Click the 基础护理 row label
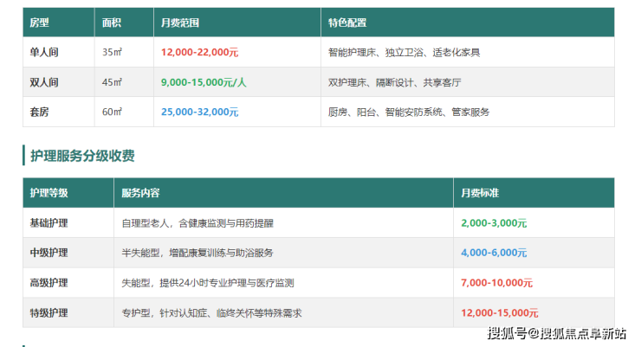Image resolution: width=641 pixels, height=347 pixels. 49,222
